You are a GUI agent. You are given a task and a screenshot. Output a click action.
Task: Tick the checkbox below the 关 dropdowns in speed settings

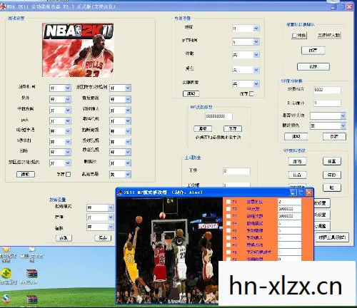point(251,93)
